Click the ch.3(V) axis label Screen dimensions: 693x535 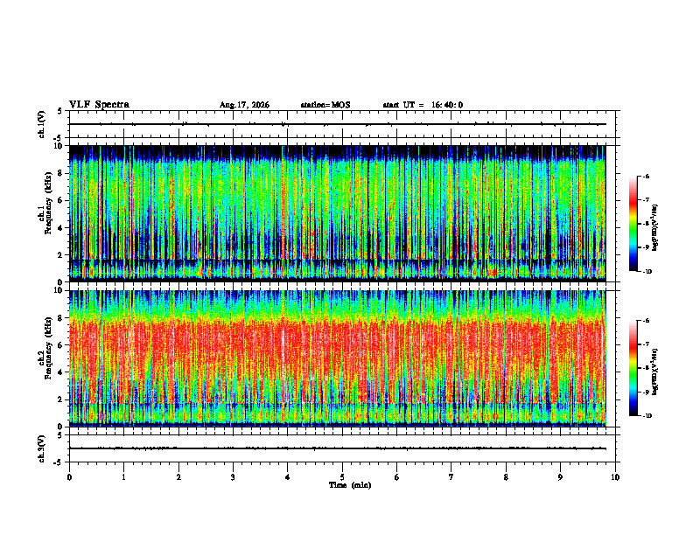pos(41,449)
